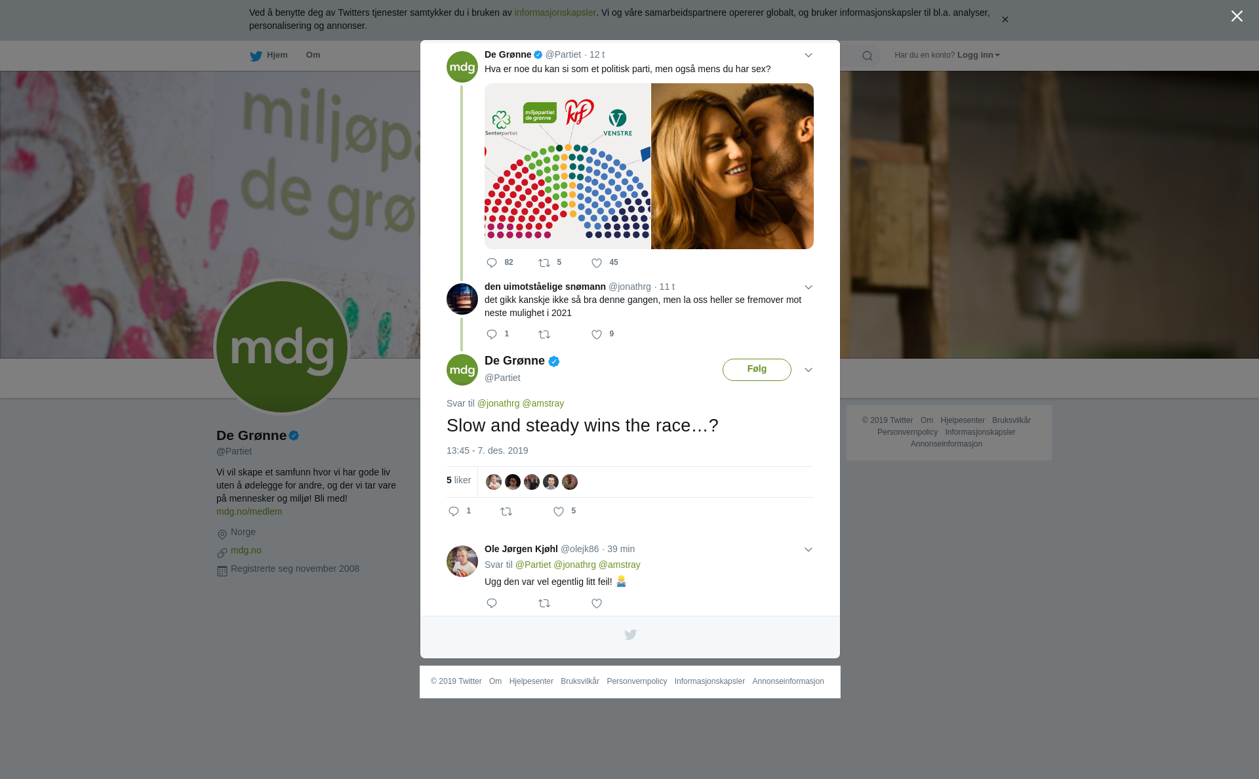Click the search magnifier icon
Image resolution: width=1259 pixels, height=779 pixels.
pyautogui.click(x=868, y=56)
